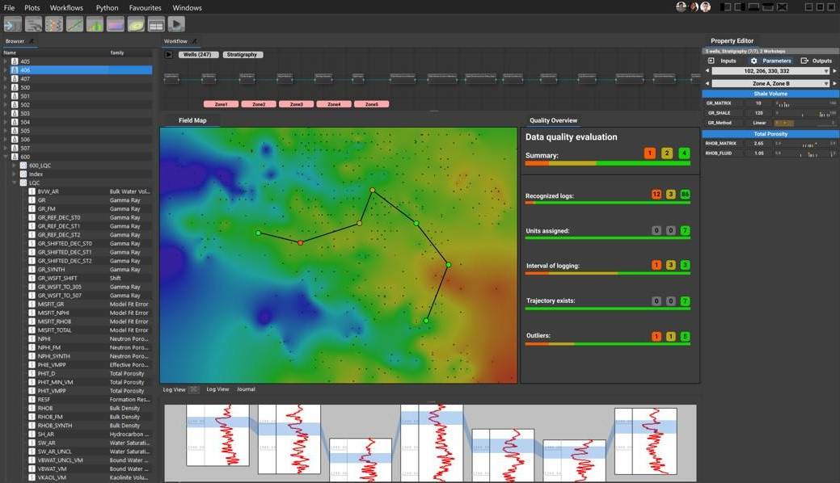Click the large play icon in toolbar
The image size is (840, 483).
(x=176, y=25)
